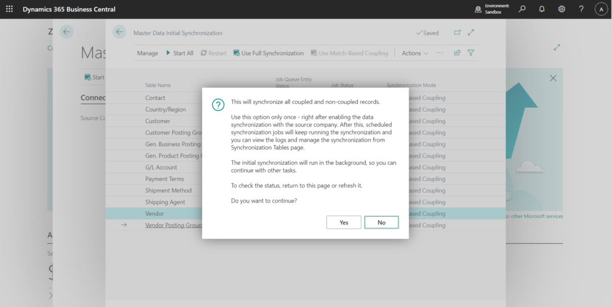Select the Country/Region table row

[305, 110]
